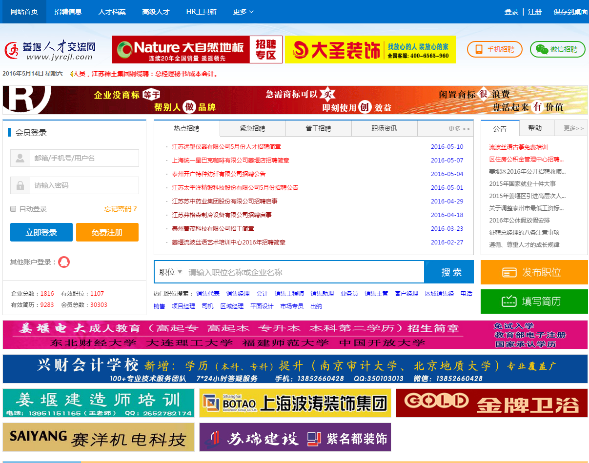Click the 立即登录 button

click(41, 232)
